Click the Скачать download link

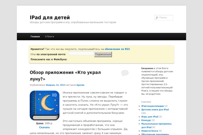pos(44,127)
